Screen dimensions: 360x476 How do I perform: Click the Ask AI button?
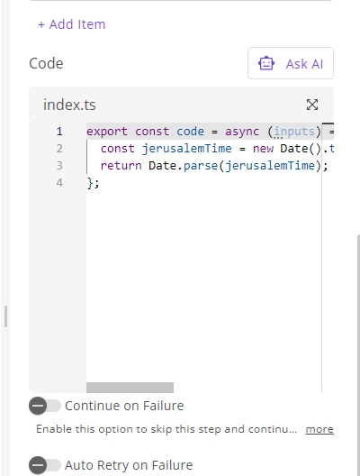[291, 63]
